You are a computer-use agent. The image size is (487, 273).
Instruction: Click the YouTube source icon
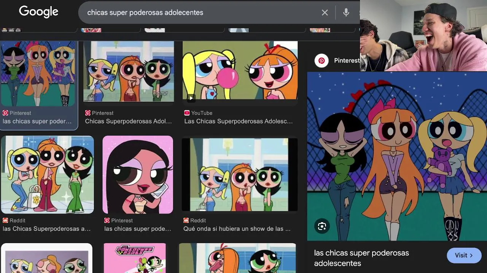point(187,113)
